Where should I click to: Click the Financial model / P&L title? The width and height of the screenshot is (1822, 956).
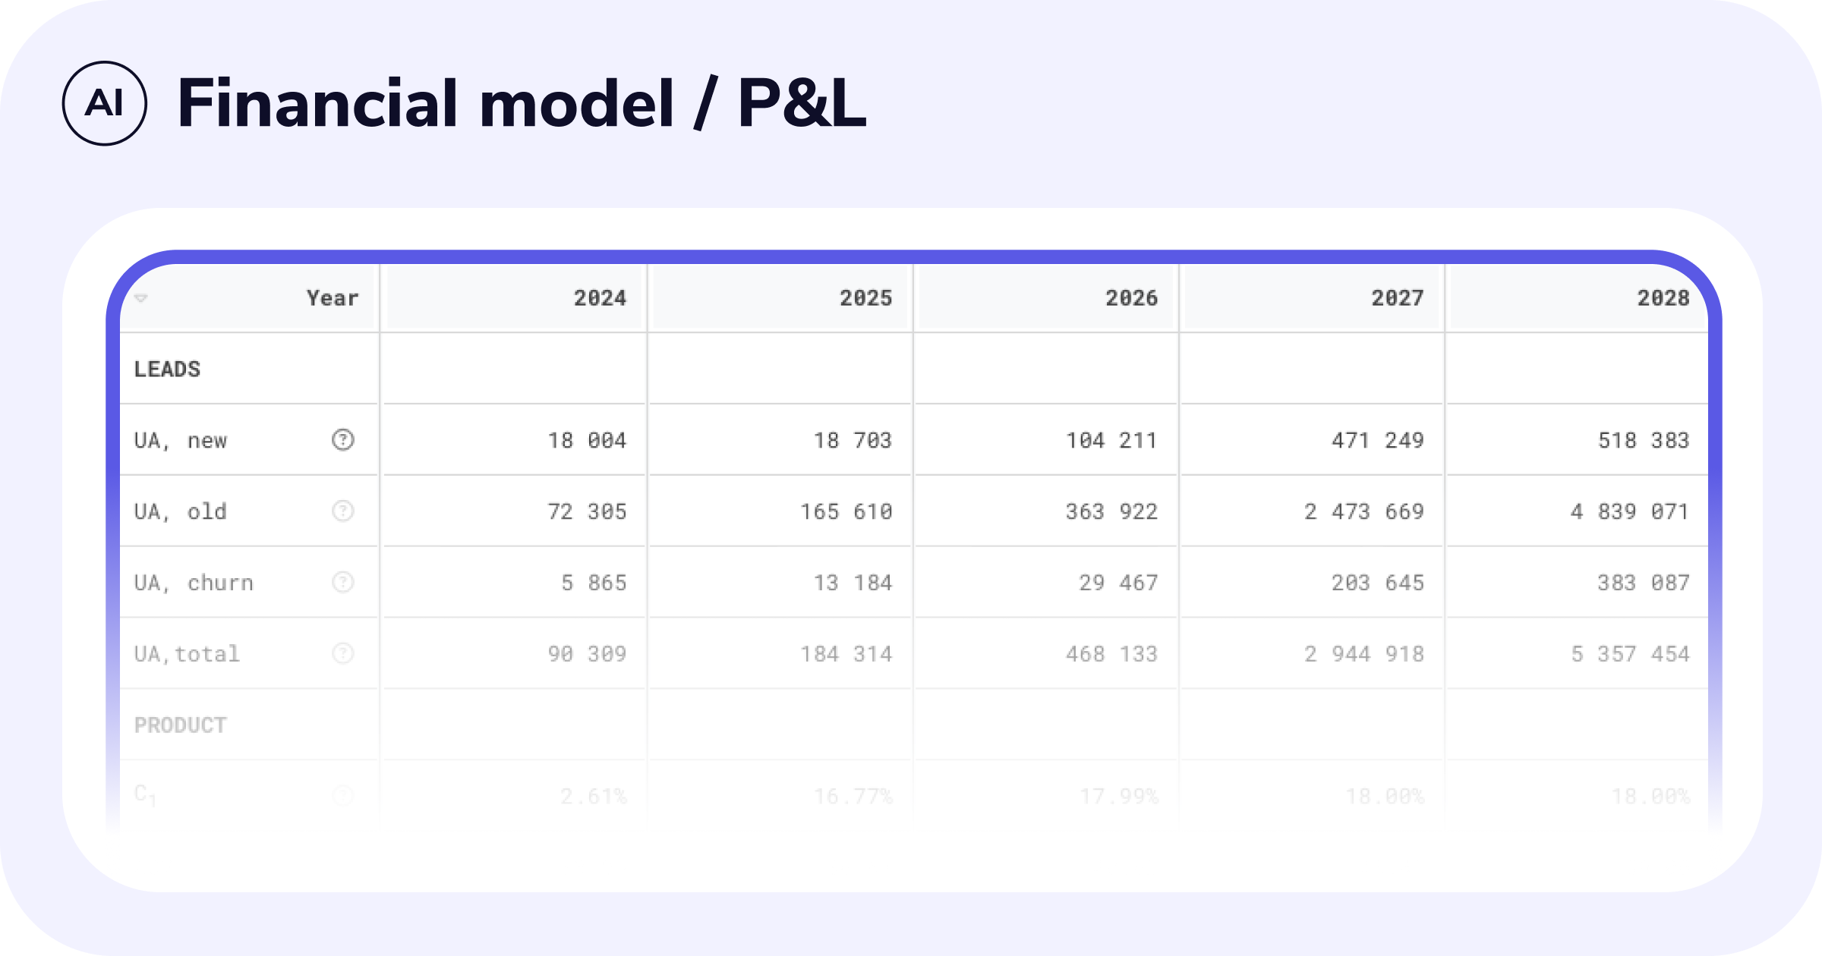pyautogui.click(x=522, y=103)
